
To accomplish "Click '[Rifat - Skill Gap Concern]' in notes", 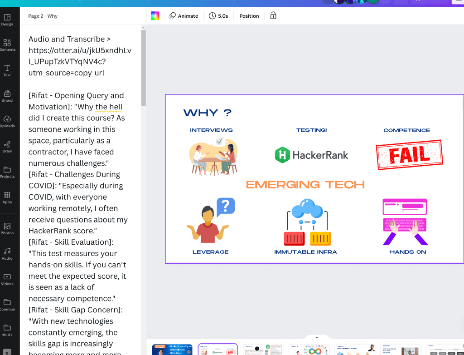I will point(76,310).
